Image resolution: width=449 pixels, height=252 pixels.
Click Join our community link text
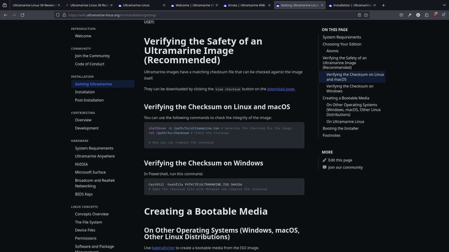coord(345,167)
